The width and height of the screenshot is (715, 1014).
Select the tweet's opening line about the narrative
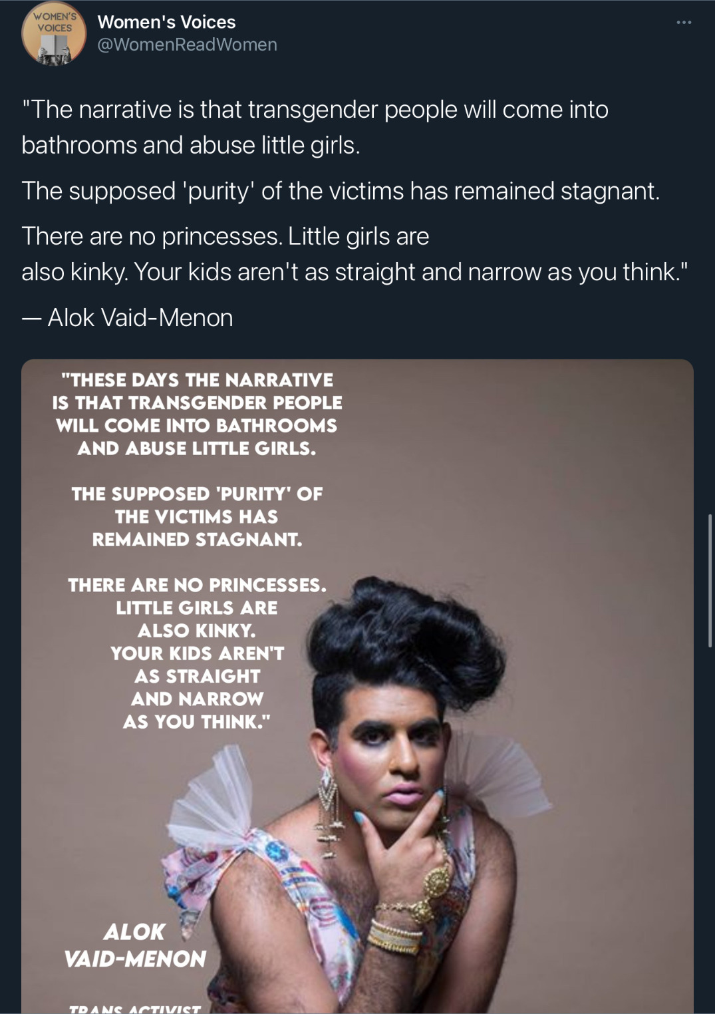point(315,127)
